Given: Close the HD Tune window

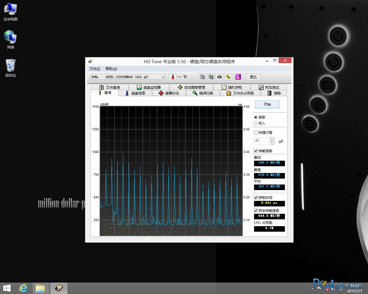Looking at the screenshot, I should click(285, 61).
